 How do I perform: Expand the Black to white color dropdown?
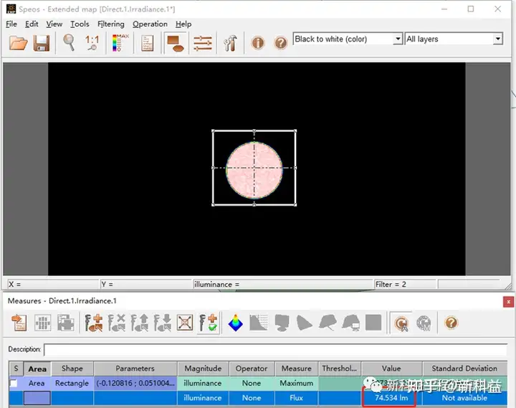[398, 39]
